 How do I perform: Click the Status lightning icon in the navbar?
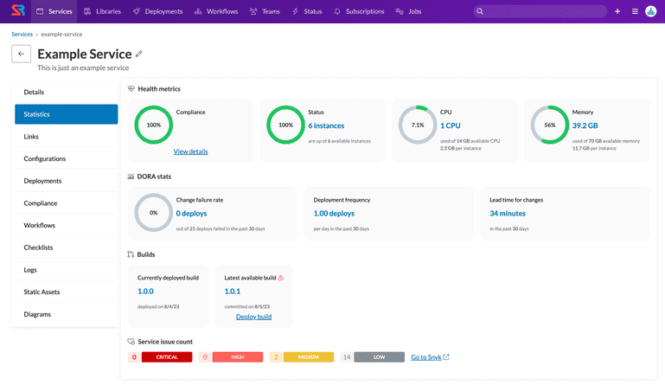click(295, 11)
